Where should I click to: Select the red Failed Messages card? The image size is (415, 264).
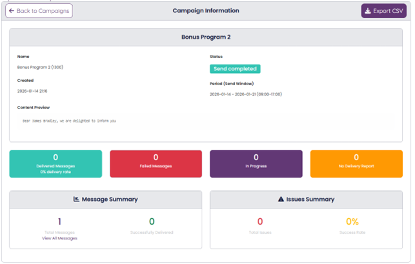tap(156, 163)
